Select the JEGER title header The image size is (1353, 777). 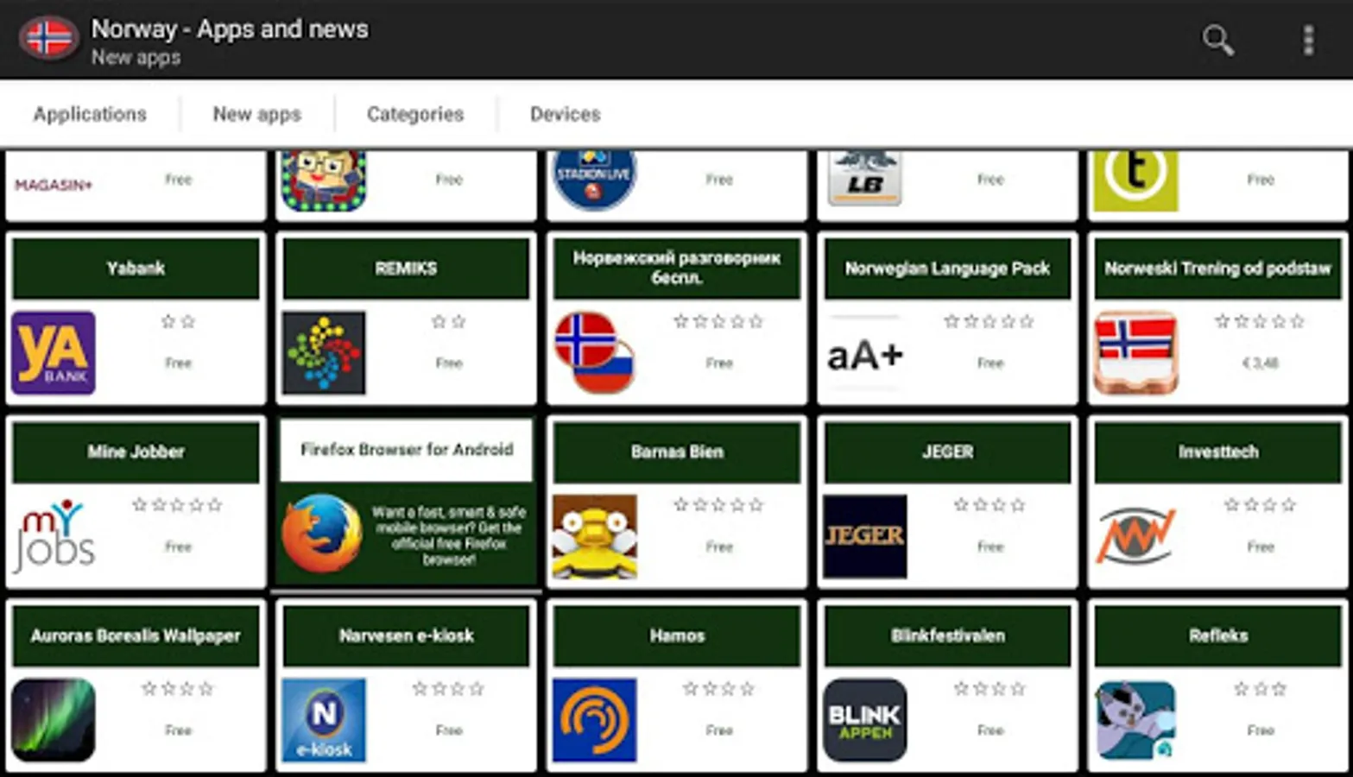947,452
